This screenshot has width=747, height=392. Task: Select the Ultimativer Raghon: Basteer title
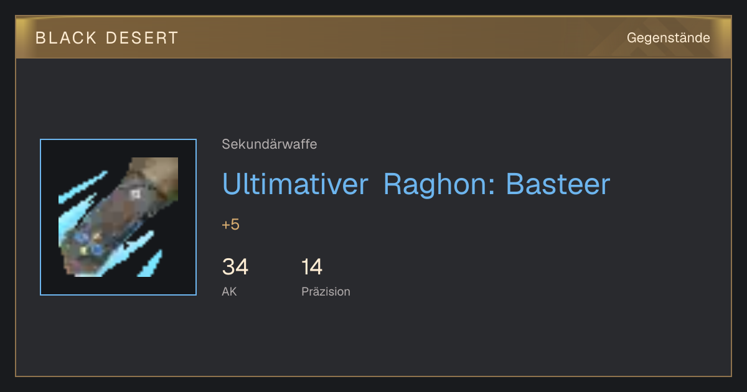pyautogui.click(x=416, y=184)
